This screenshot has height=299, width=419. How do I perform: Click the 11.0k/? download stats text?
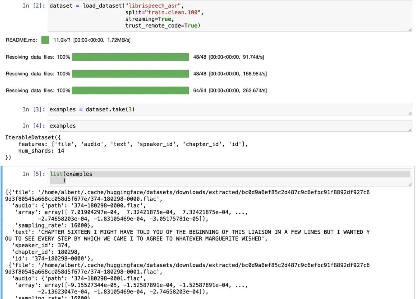pos(92,40)
